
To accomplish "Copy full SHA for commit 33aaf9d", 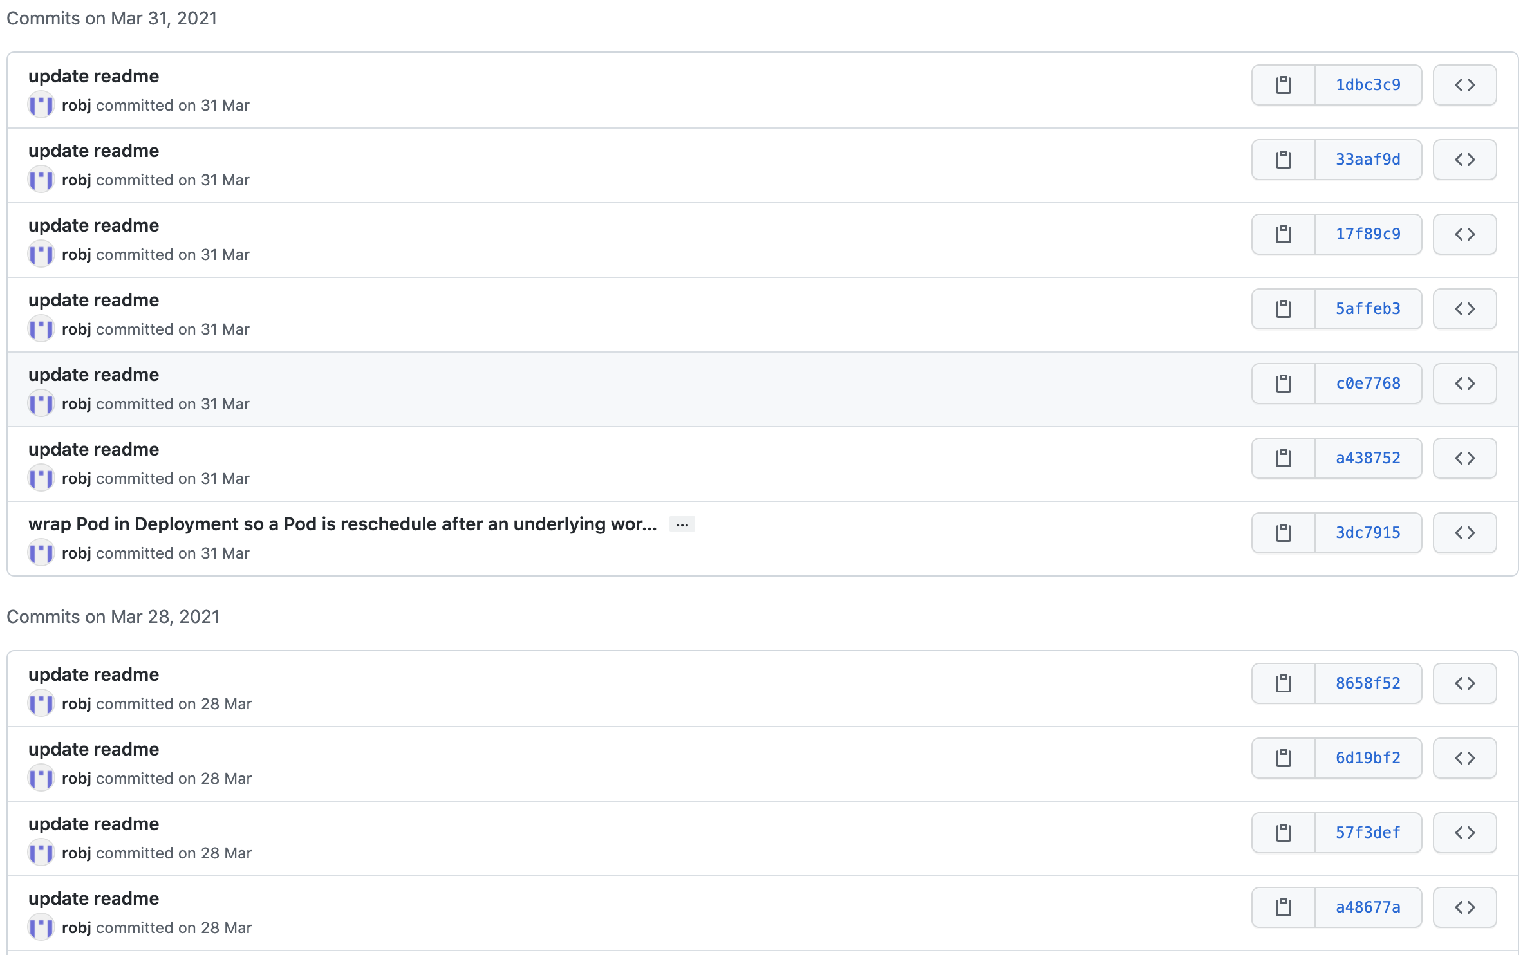I will click(x=1283, y=160).
